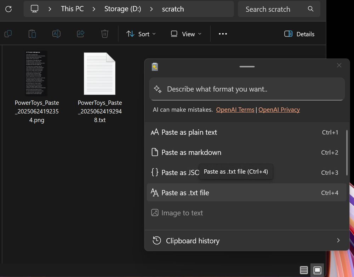Expand the chevron after Storage (D:)
This screenshot has width=354, height=277.
tap(151, 9)
